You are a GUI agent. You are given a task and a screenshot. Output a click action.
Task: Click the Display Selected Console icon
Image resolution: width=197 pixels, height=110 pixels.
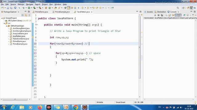pyautogui.click(x=188, y=15)
